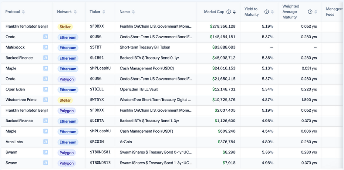Open link icon in Maple USDT pool row
This screenshot has height=170, width=344.
46,131
